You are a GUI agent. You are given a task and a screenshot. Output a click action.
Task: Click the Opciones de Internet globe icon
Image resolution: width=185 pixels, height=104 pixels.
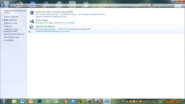click(32, 28)
